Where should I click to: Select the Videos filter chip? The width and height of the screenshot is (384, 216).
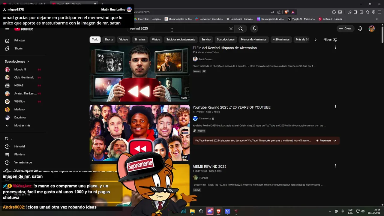pos(124,40)
